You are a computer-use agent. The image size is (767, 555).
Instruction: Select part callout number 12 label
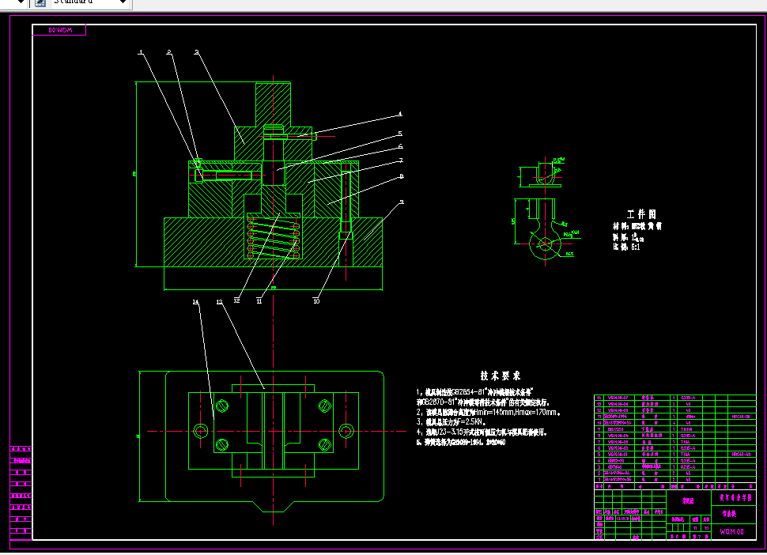click(236, 300)
